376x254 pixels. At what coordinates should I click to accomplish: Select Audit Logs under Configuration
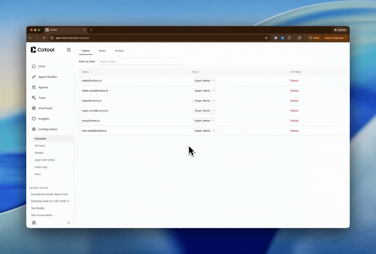click(41, 167)
